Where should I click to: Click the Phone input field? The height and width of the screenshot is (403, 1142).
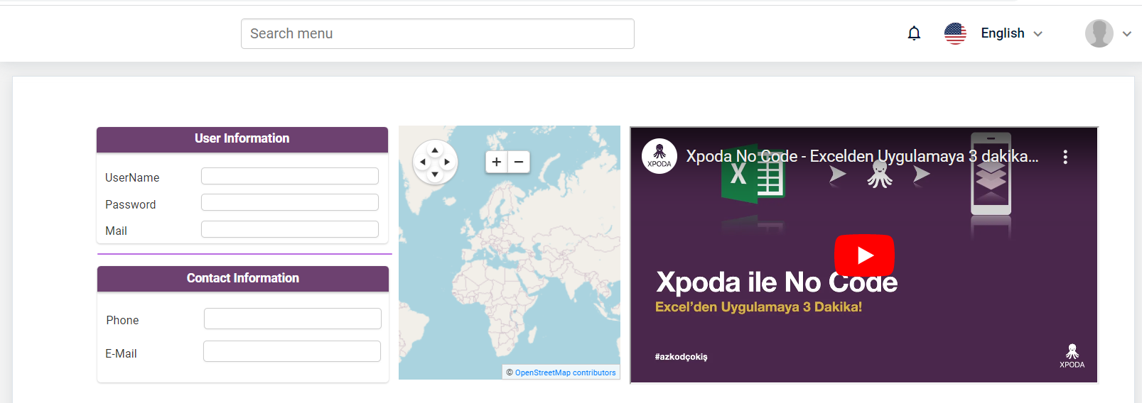(x=293, y=319)
